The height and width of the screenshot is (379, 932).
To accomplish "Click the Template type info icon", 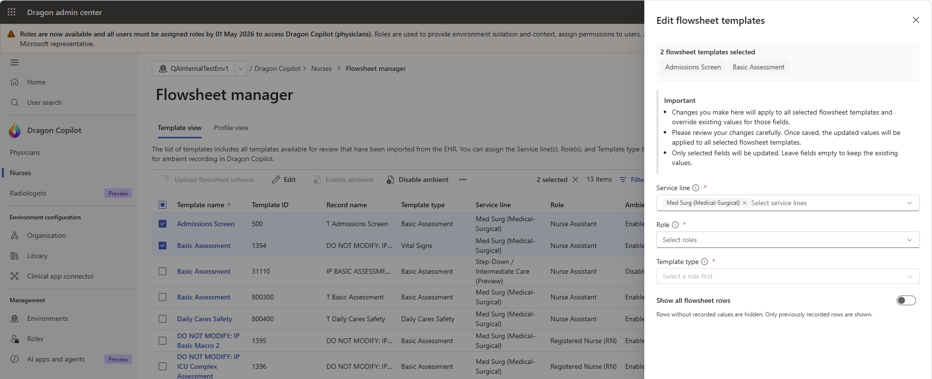I will click(704, 262).
